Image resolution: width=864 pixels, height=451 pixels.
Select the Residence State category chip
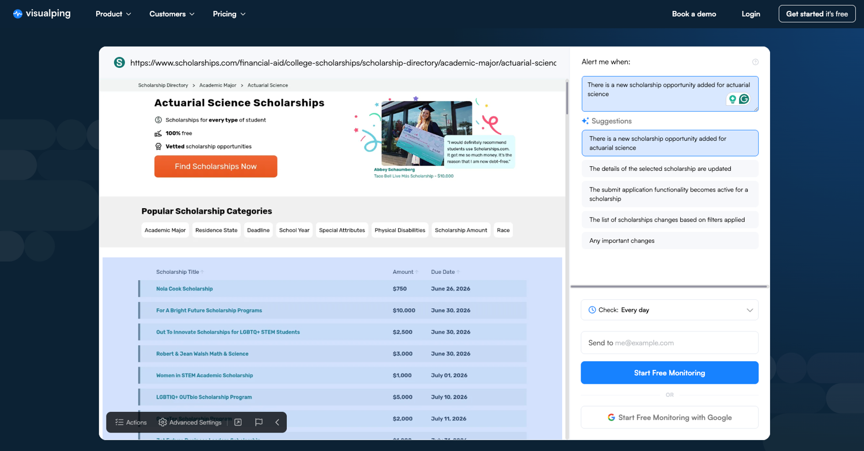(x=217, y=230)
